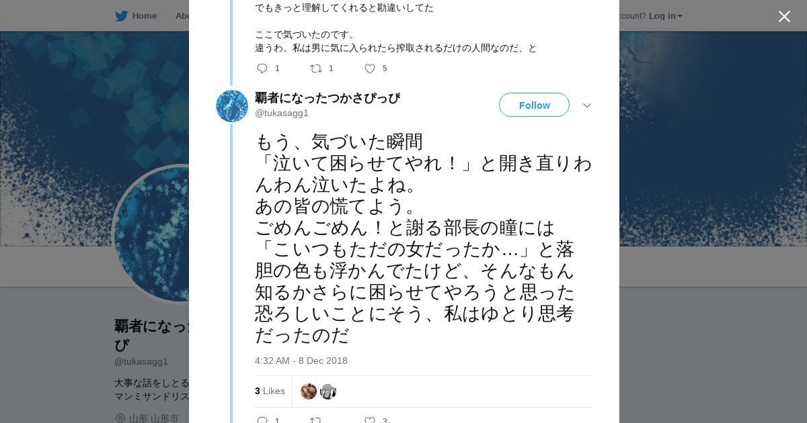807x423 pixels.
Task: Open the tweet author's profile avatar
Action: click(232, 106)
